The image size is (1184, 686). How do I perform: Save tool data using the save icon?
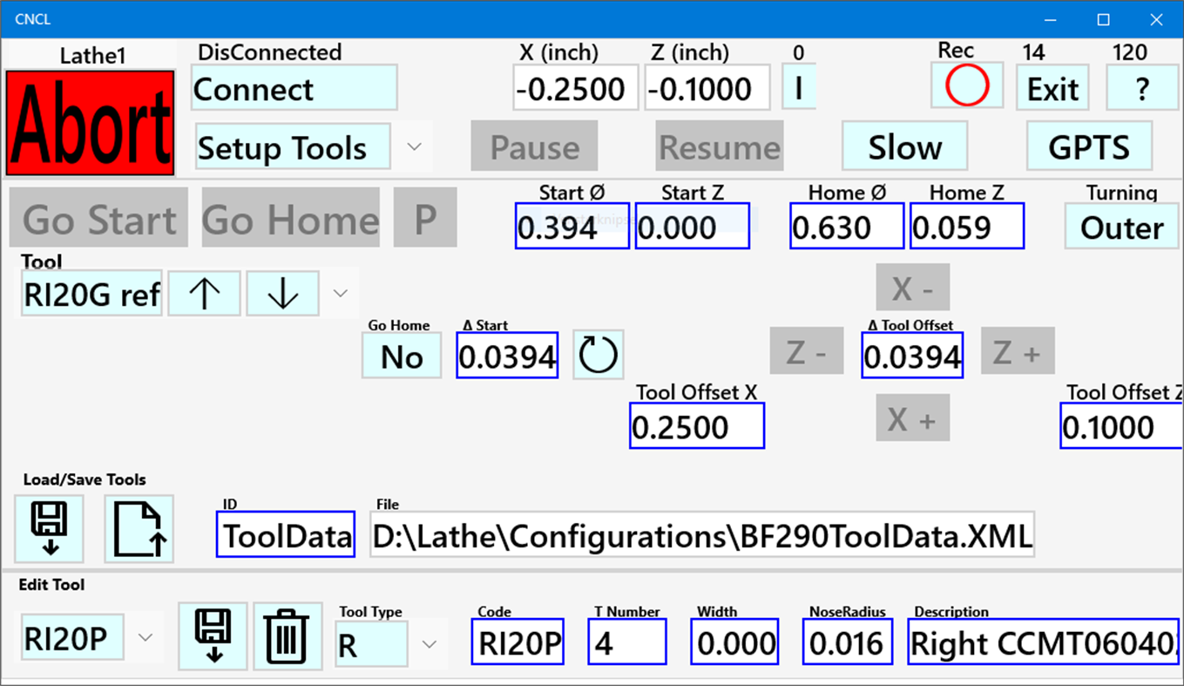pos(49,526)
